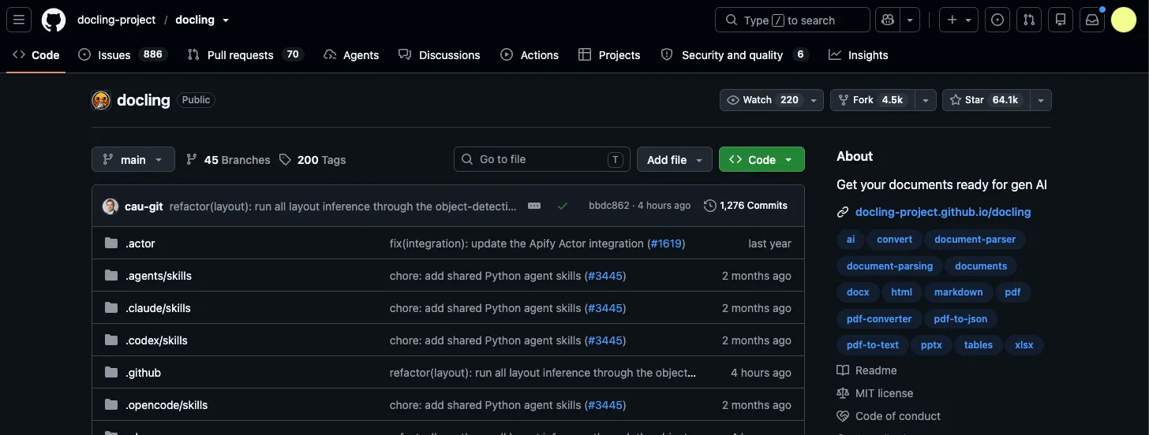The image size is (1149, 435).
Task: Open the Add file dropdown
Action: (x=675, y=159)
